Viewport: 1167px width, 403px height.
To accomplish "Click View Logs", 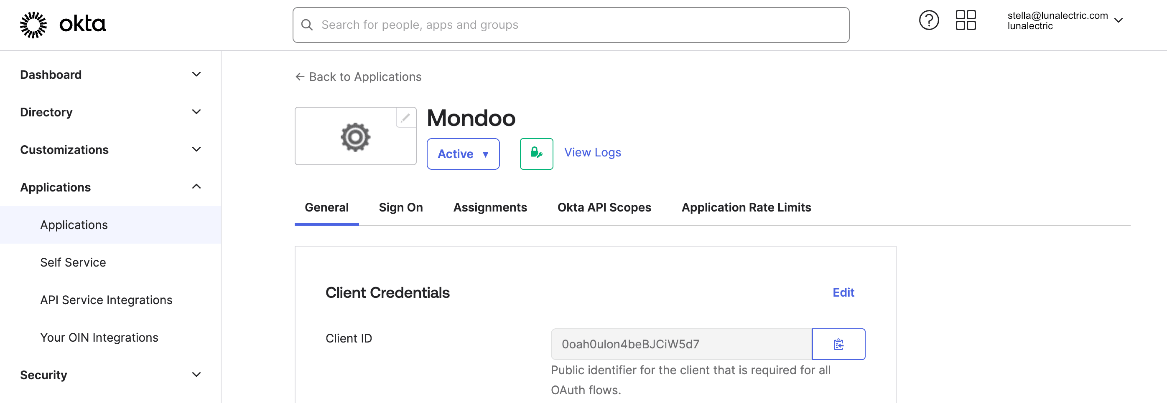I will [592, 152].
